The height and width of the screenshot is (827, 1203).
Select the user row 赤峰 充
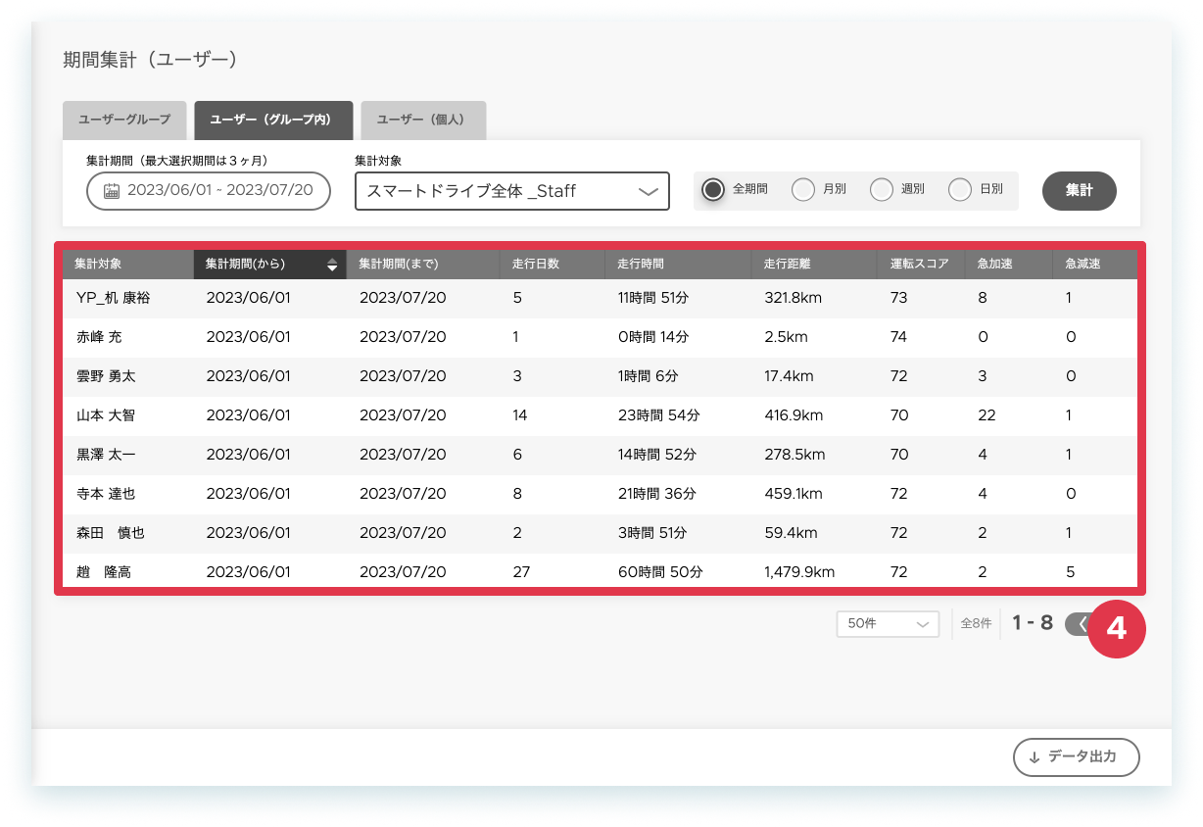click(x=600, y=337)
